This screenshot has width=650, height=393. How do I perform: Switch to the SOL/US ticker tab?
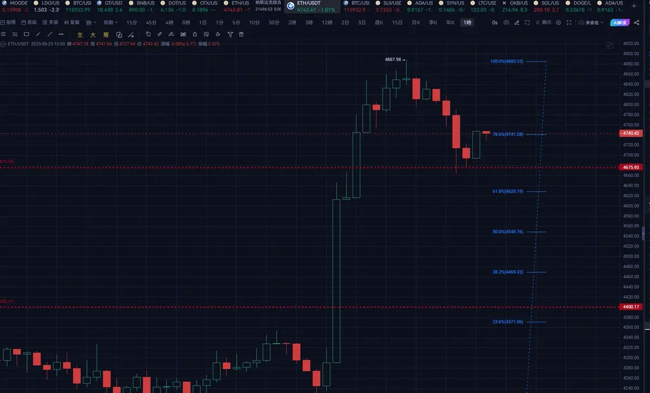coord(546,6)
